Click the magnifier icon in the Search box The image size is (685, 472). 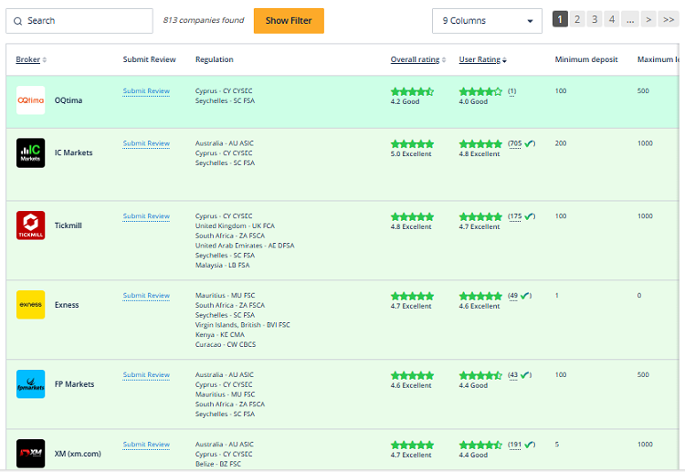pos(17,21)
